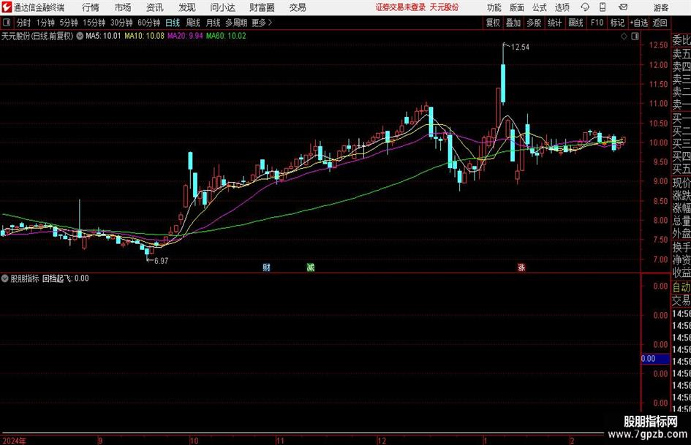
Task: Expand the 股朋指标 sub-chart dropdown arrow
Action: click(5, 278)
